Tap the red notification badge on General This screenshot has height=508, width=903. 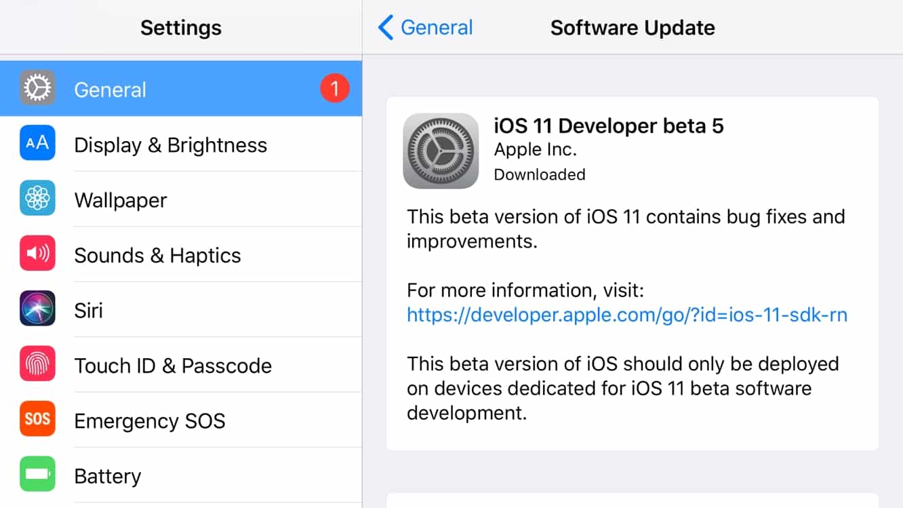click(x=334, y=89)
